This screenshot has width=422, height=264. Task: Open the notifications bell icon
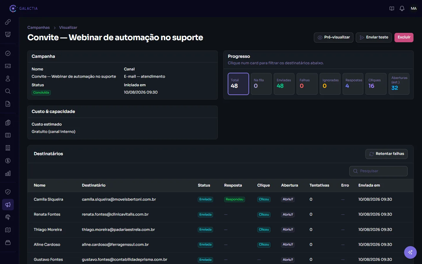click(x=402, y=9)
